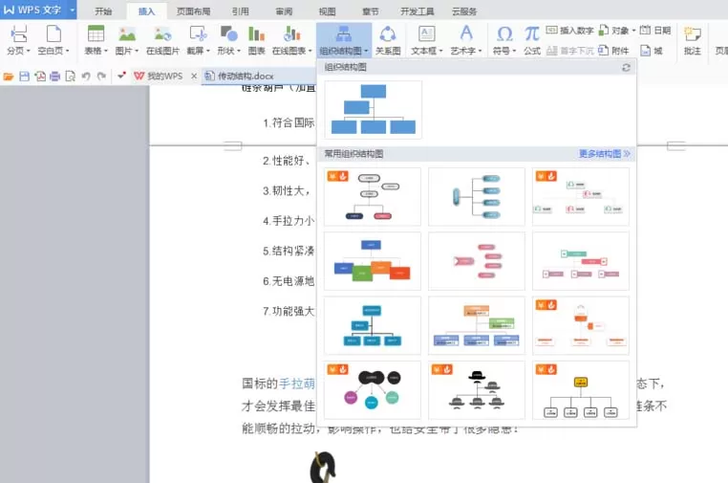Switch to the 审阅 ribbon tab
This screenshot has height=483, width=728.
284,11
